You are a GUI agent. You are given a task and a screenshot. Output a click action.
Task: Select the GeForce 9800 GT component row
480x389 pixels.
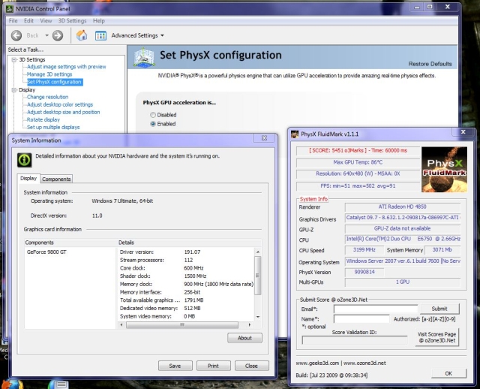pos(46,252)
